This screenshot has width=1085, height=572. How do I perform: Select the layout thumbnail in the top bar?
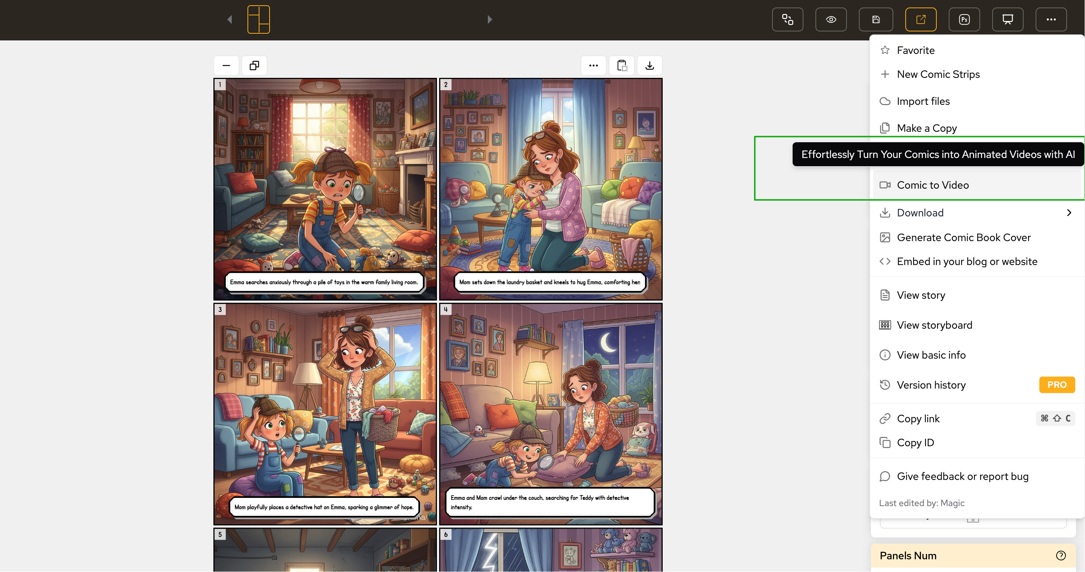259,19
